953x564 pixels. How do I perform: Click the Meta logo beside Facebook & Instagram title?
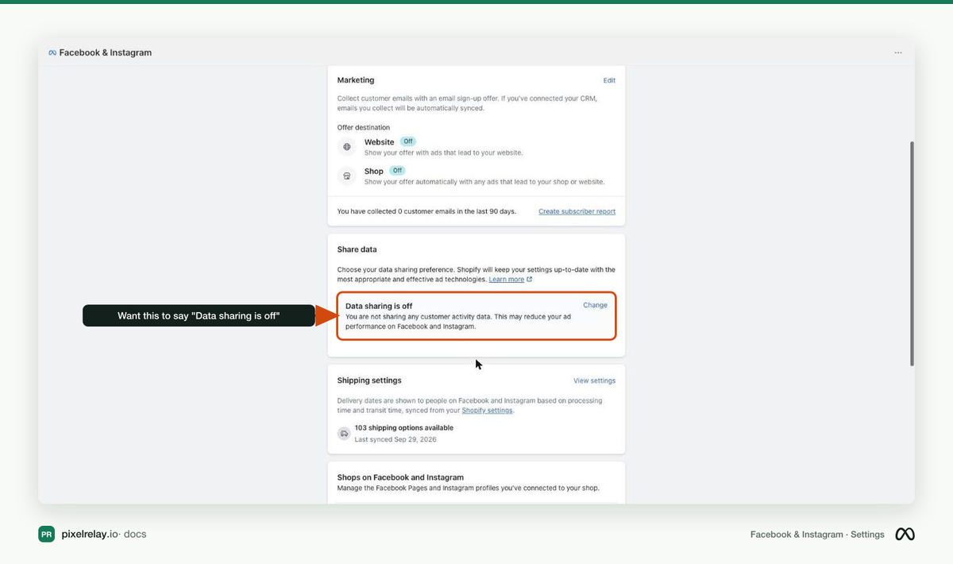coord(52,53)
